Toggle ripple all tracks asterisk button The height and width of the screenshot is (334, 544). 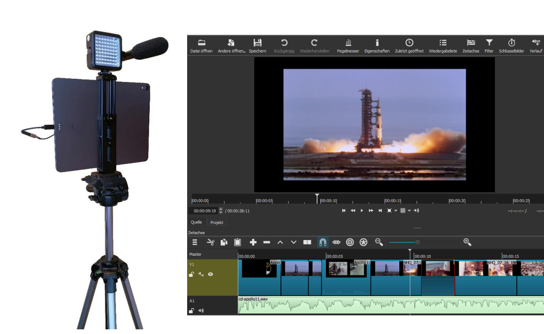[x=364, y=242]
